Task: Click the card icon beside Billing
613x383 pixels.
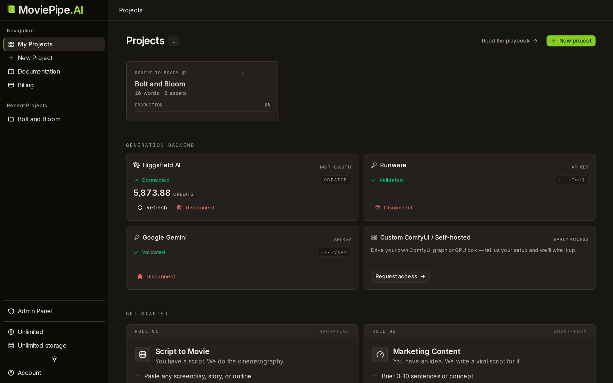Action: [x=11, y=85]
